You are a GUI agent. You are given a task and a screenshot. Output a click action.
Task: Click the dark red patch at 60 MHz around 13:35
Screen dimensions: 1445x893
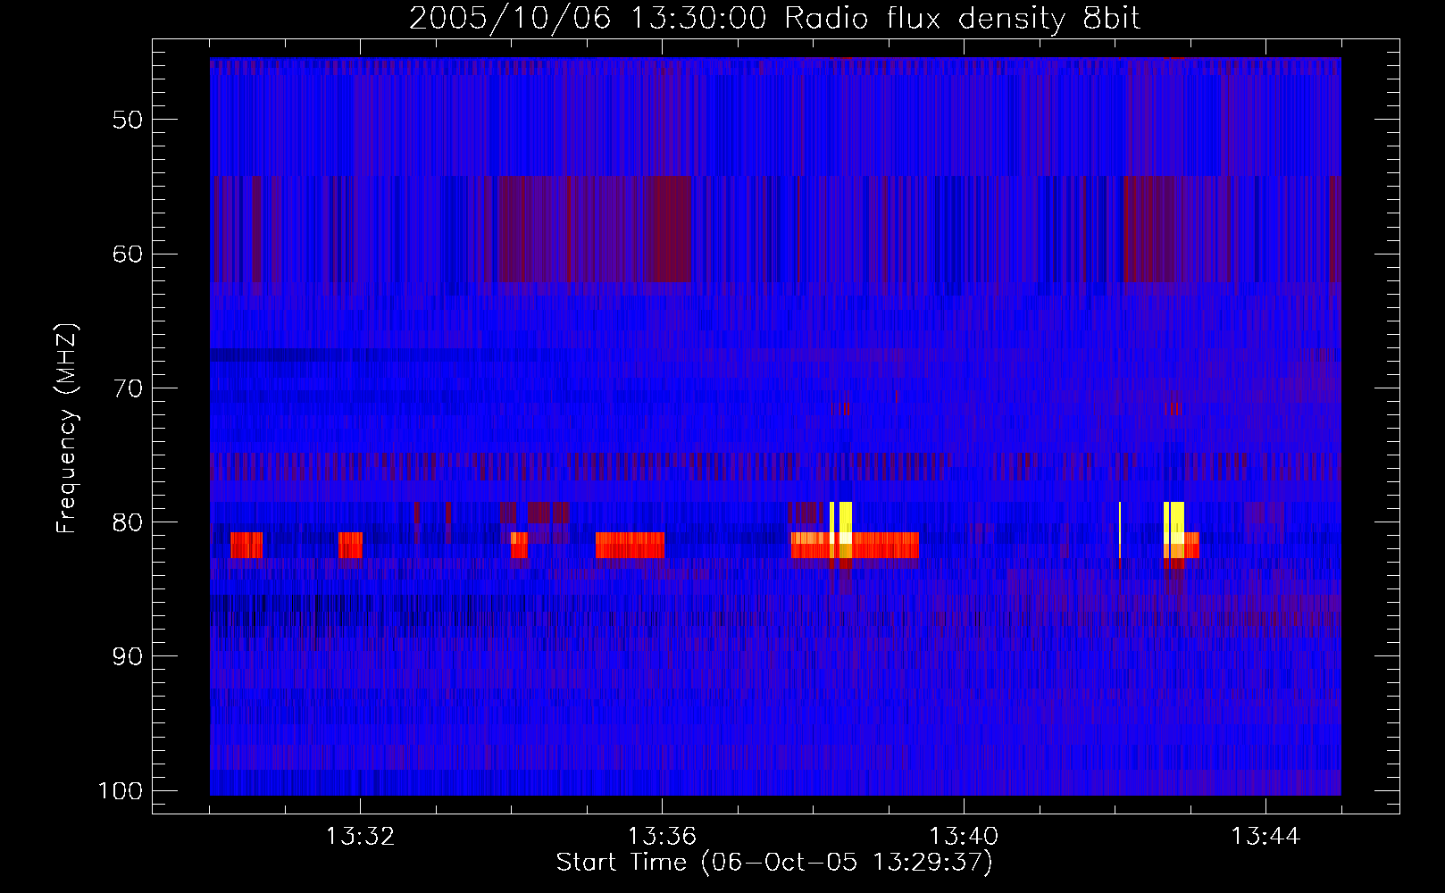tap(594, 229)
